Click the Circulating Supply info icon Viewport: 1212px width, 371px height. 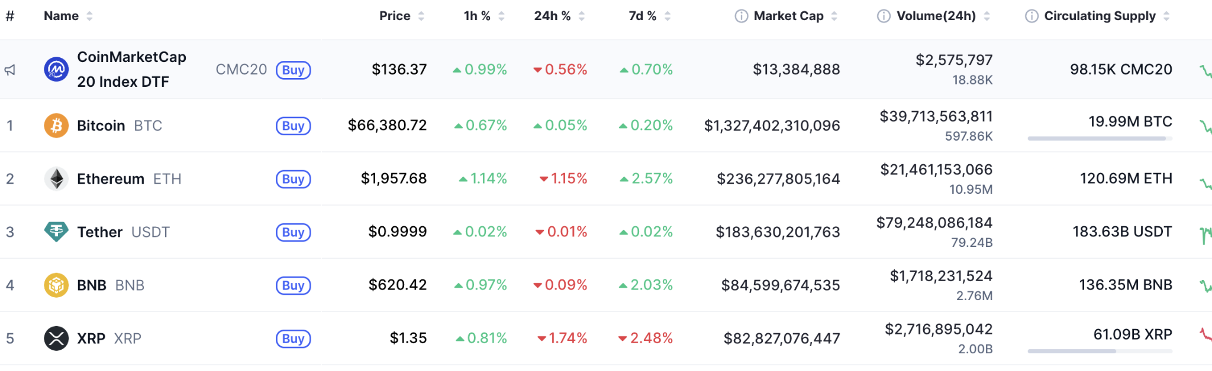pos(1032,16)
